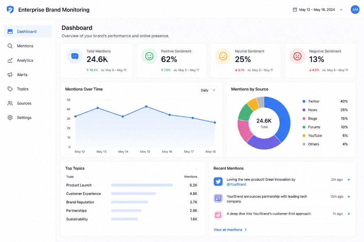364x242 pixels.
Task: Click the Forums green legend dot
Action: 304,127
